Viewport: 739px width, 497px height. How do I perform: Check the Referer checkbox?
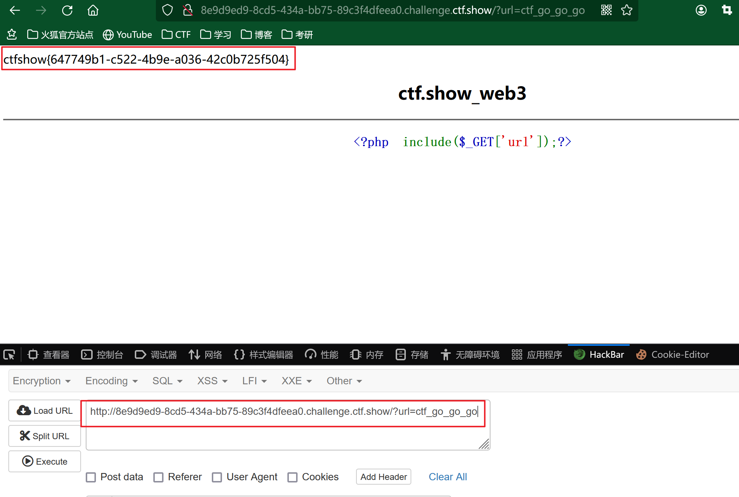tap(158, 477)
